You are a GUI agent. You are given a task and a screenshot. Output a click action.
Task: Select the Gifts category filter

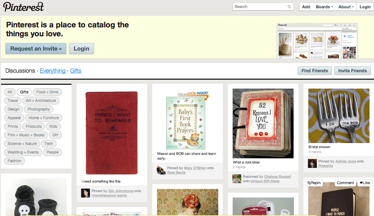tap(24, 92)
